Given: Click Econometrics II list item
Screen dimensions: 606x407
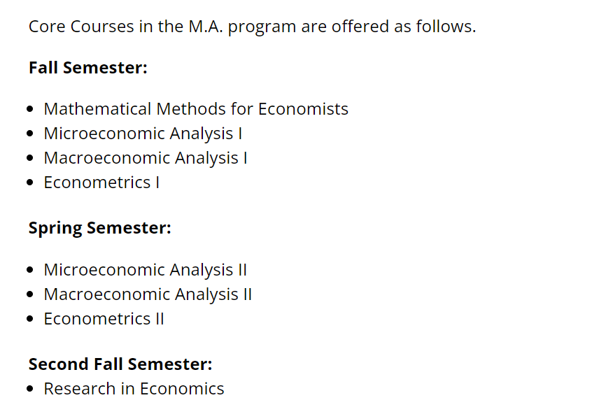Looking at the screenshot, I should [x=104, y=319].
